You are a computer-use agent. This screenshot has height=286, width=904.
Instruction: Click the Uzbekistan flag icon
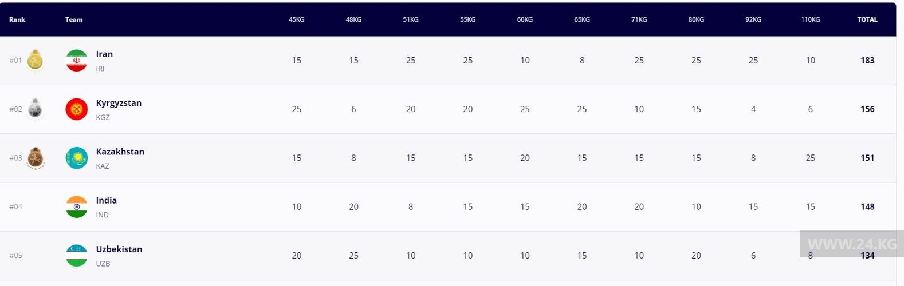pos(77,255)
